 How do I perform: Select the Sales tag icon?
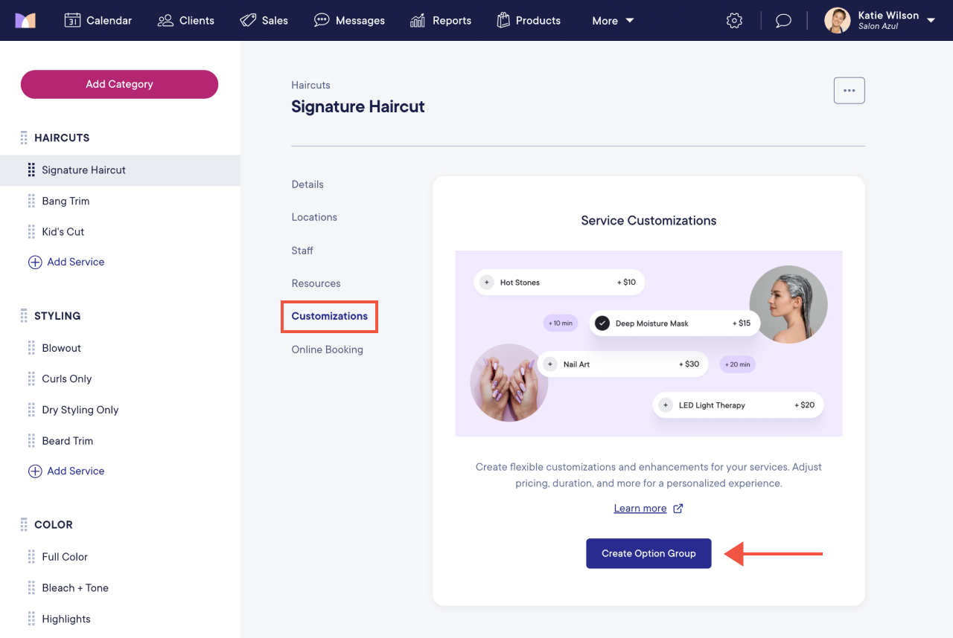pos(247,20)
